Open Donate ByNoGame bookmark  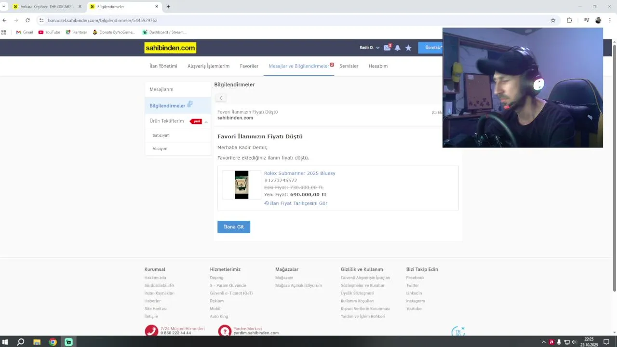[x=114, y=32]
